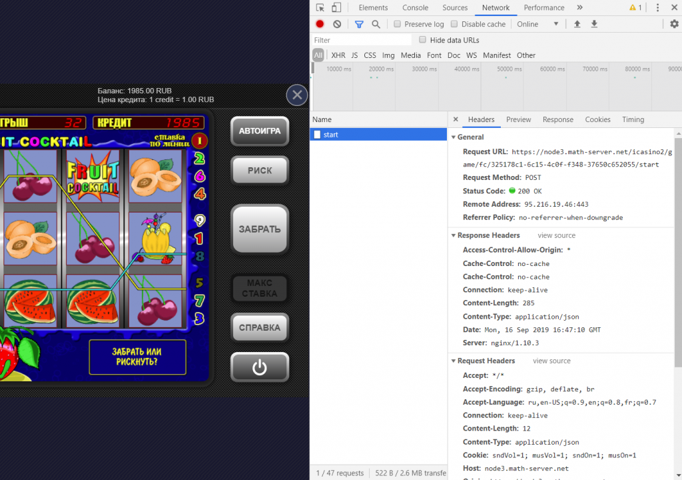Collapse the General headers section
This screenshot has width=682, height=480.
[x=453, y=137]
